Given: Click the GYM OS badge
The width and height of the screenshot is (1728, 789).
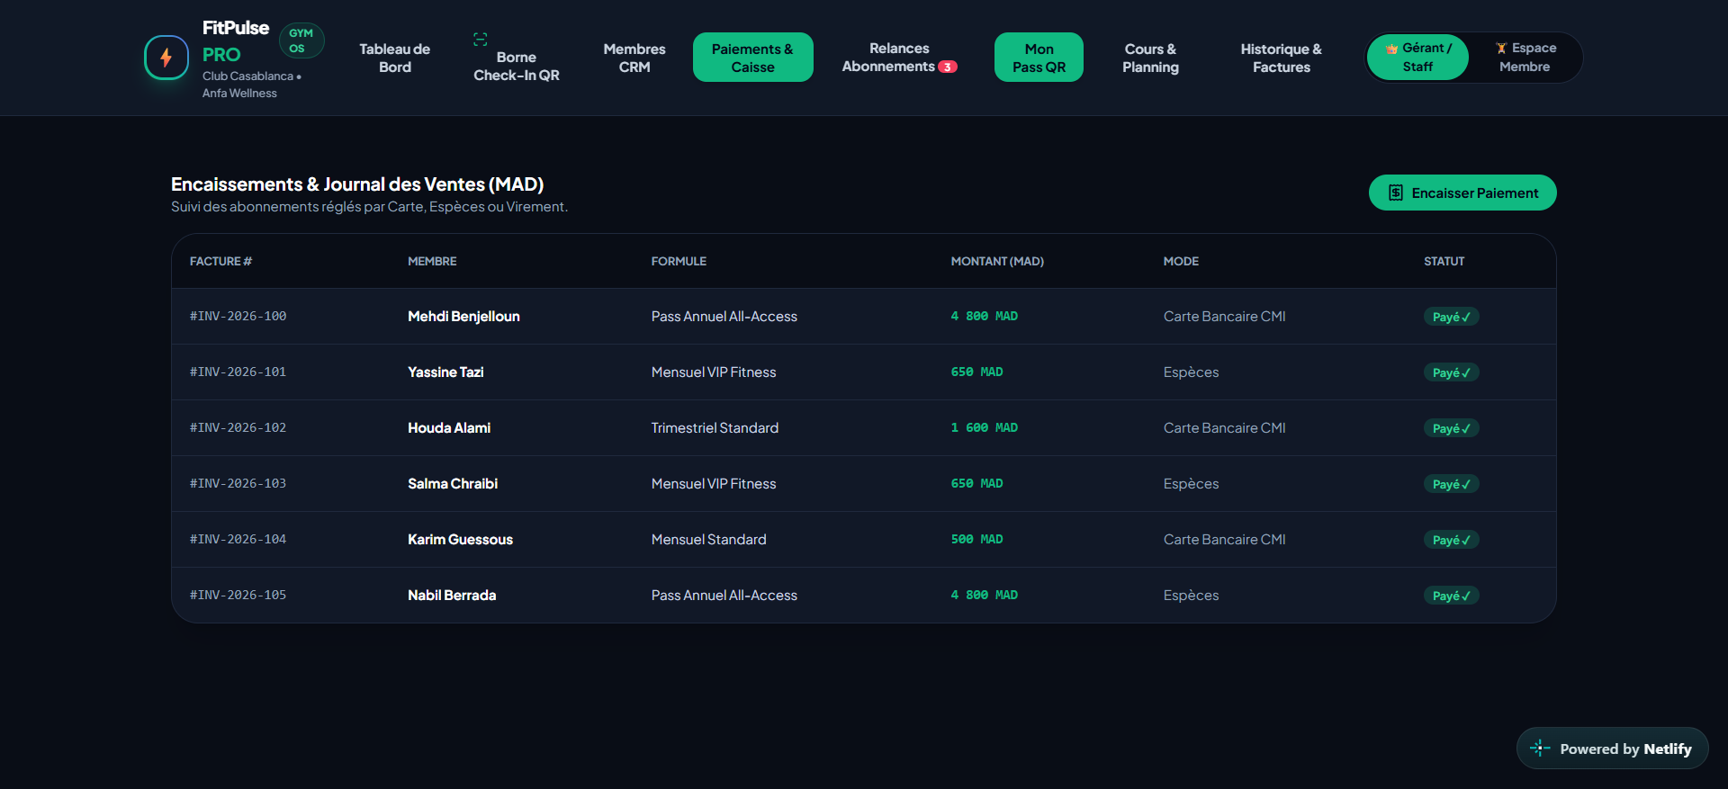Looking at the screenshot, I should click(301, 40).
